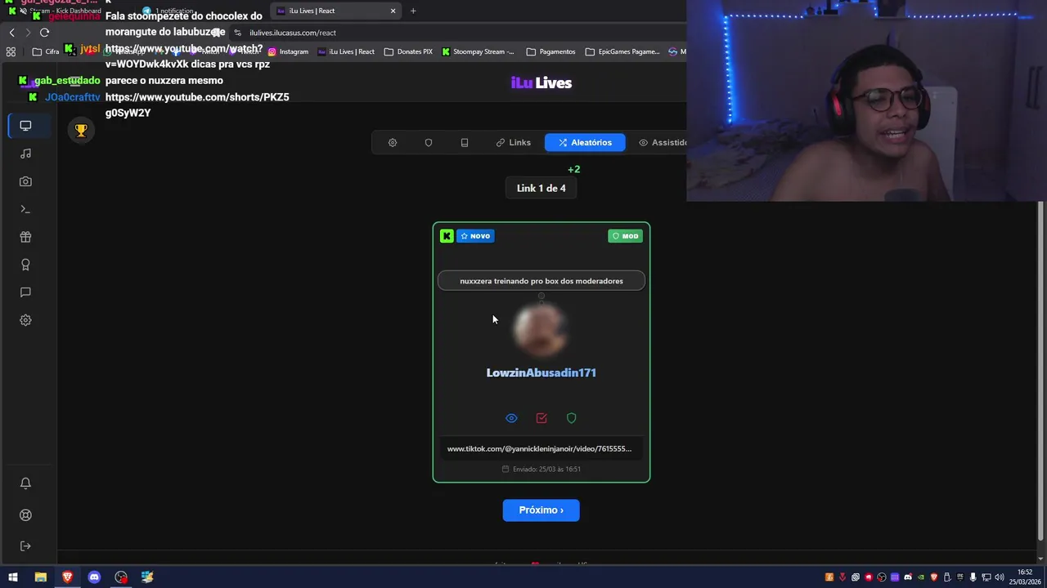Click the Kick logo on the card

[x=447, y=236]
